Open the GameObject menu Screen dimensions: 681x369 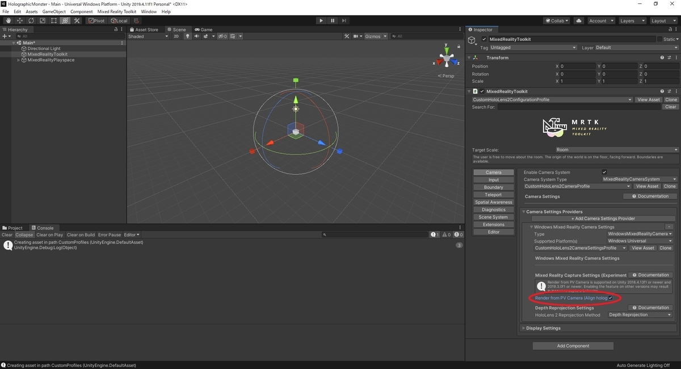point(54,11)
